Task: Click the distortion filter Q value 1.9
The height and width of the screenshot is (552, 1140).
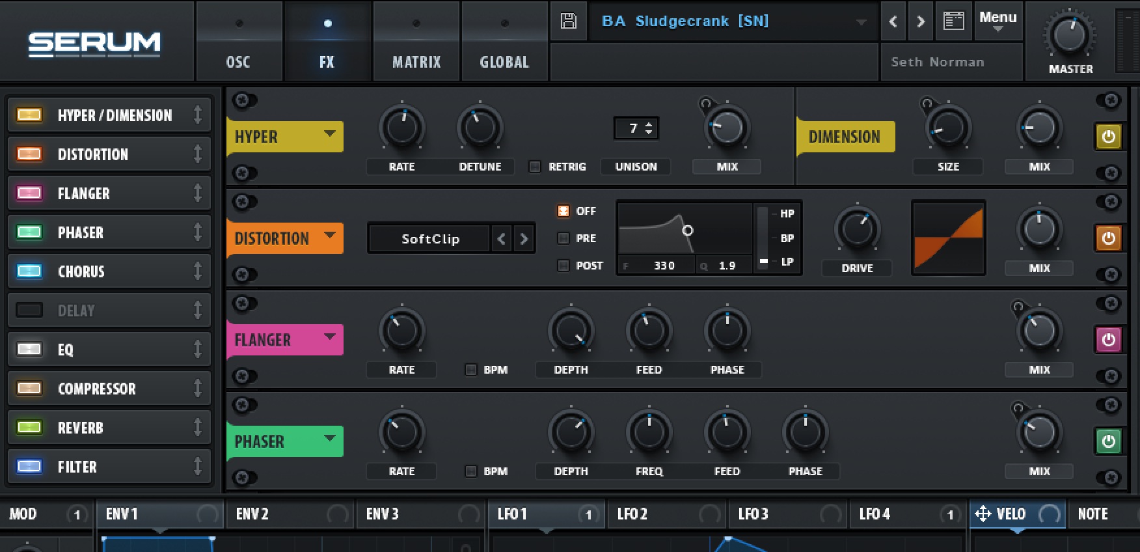Action: click(727, 266)
